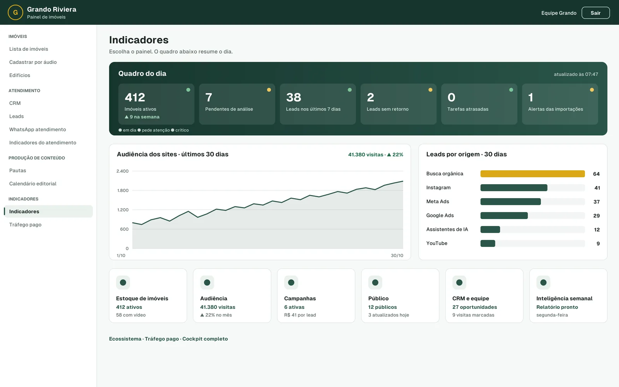Click the Meta Ads leads bar
This screenshot has width=619, height=387.
coord(511,202)
